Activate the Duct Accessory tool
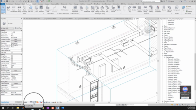The height and width of the screenshot is (110, 196). [x=24, y=9]
